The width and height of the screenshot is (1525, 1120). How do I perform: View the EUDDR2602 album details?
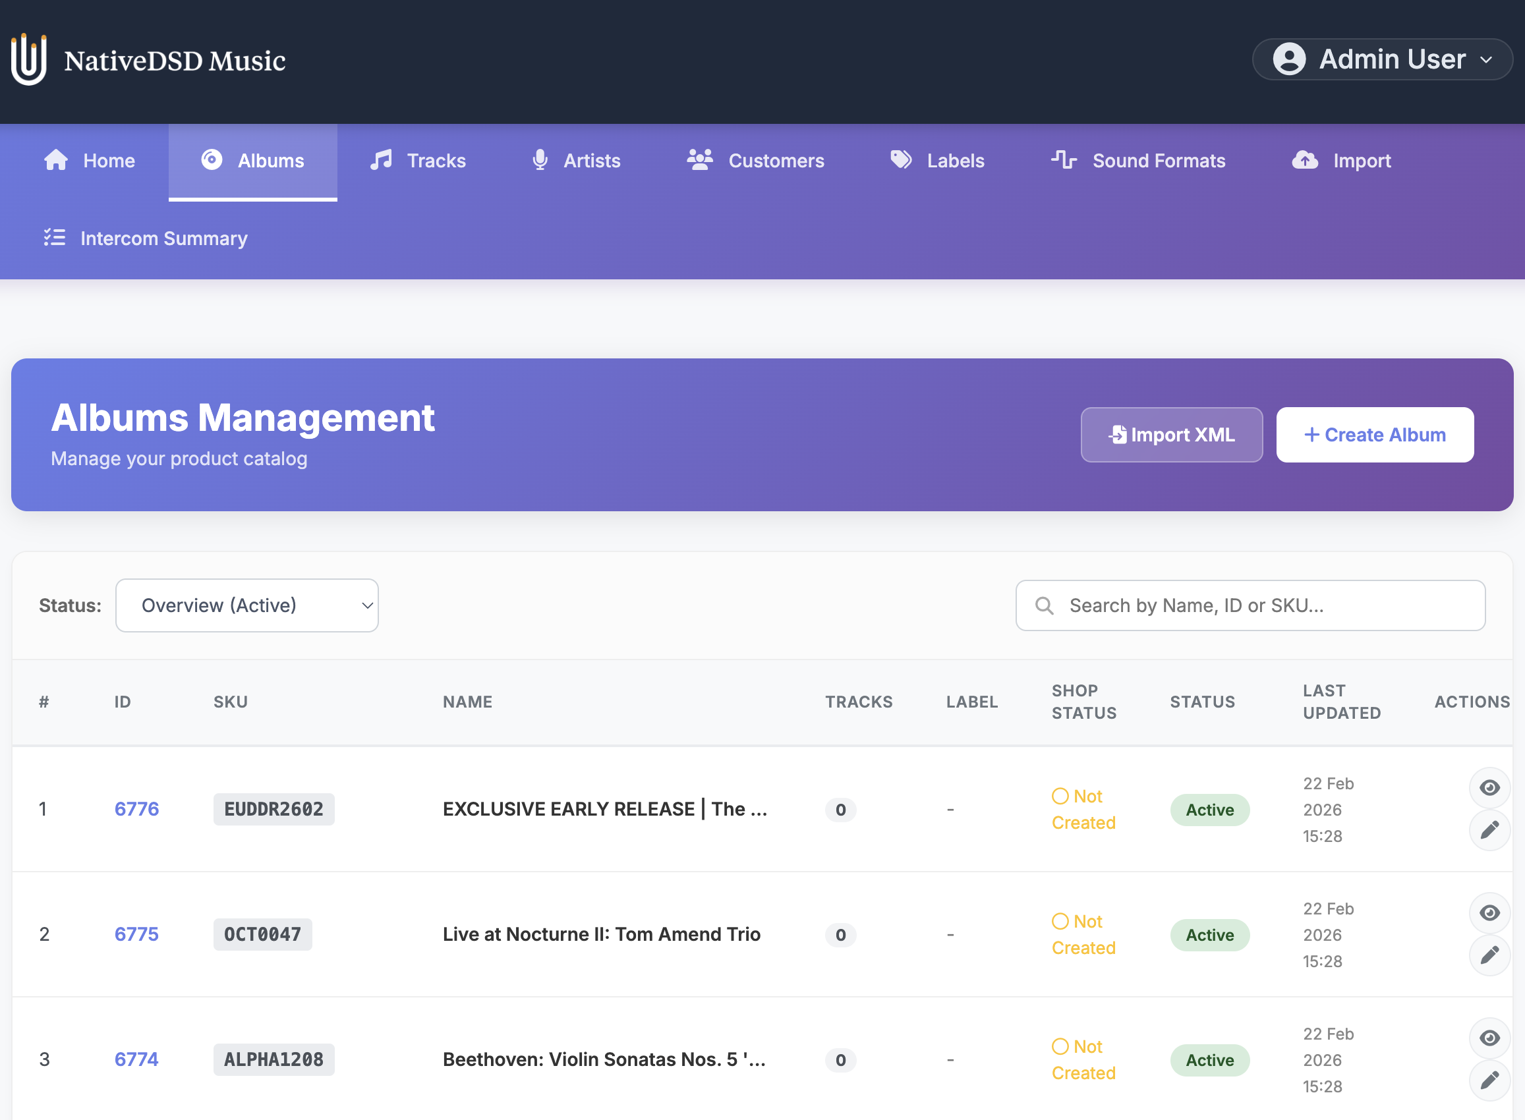point(1489,788)
